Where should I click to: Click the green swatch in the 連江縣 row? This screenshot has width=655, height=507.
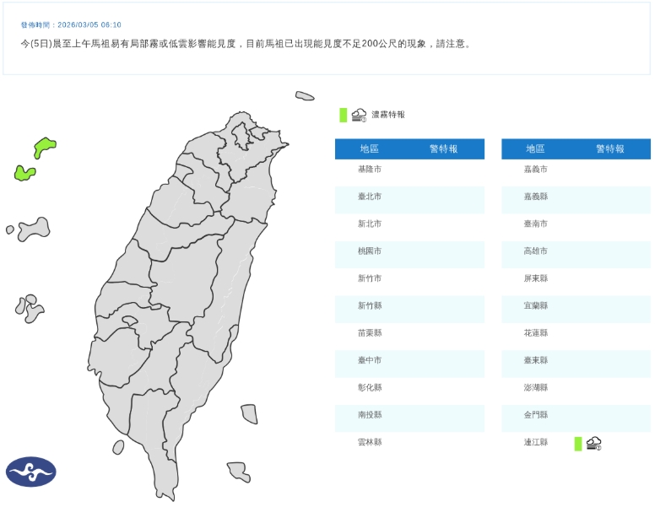pyautogui.click(x=578, y=444)
